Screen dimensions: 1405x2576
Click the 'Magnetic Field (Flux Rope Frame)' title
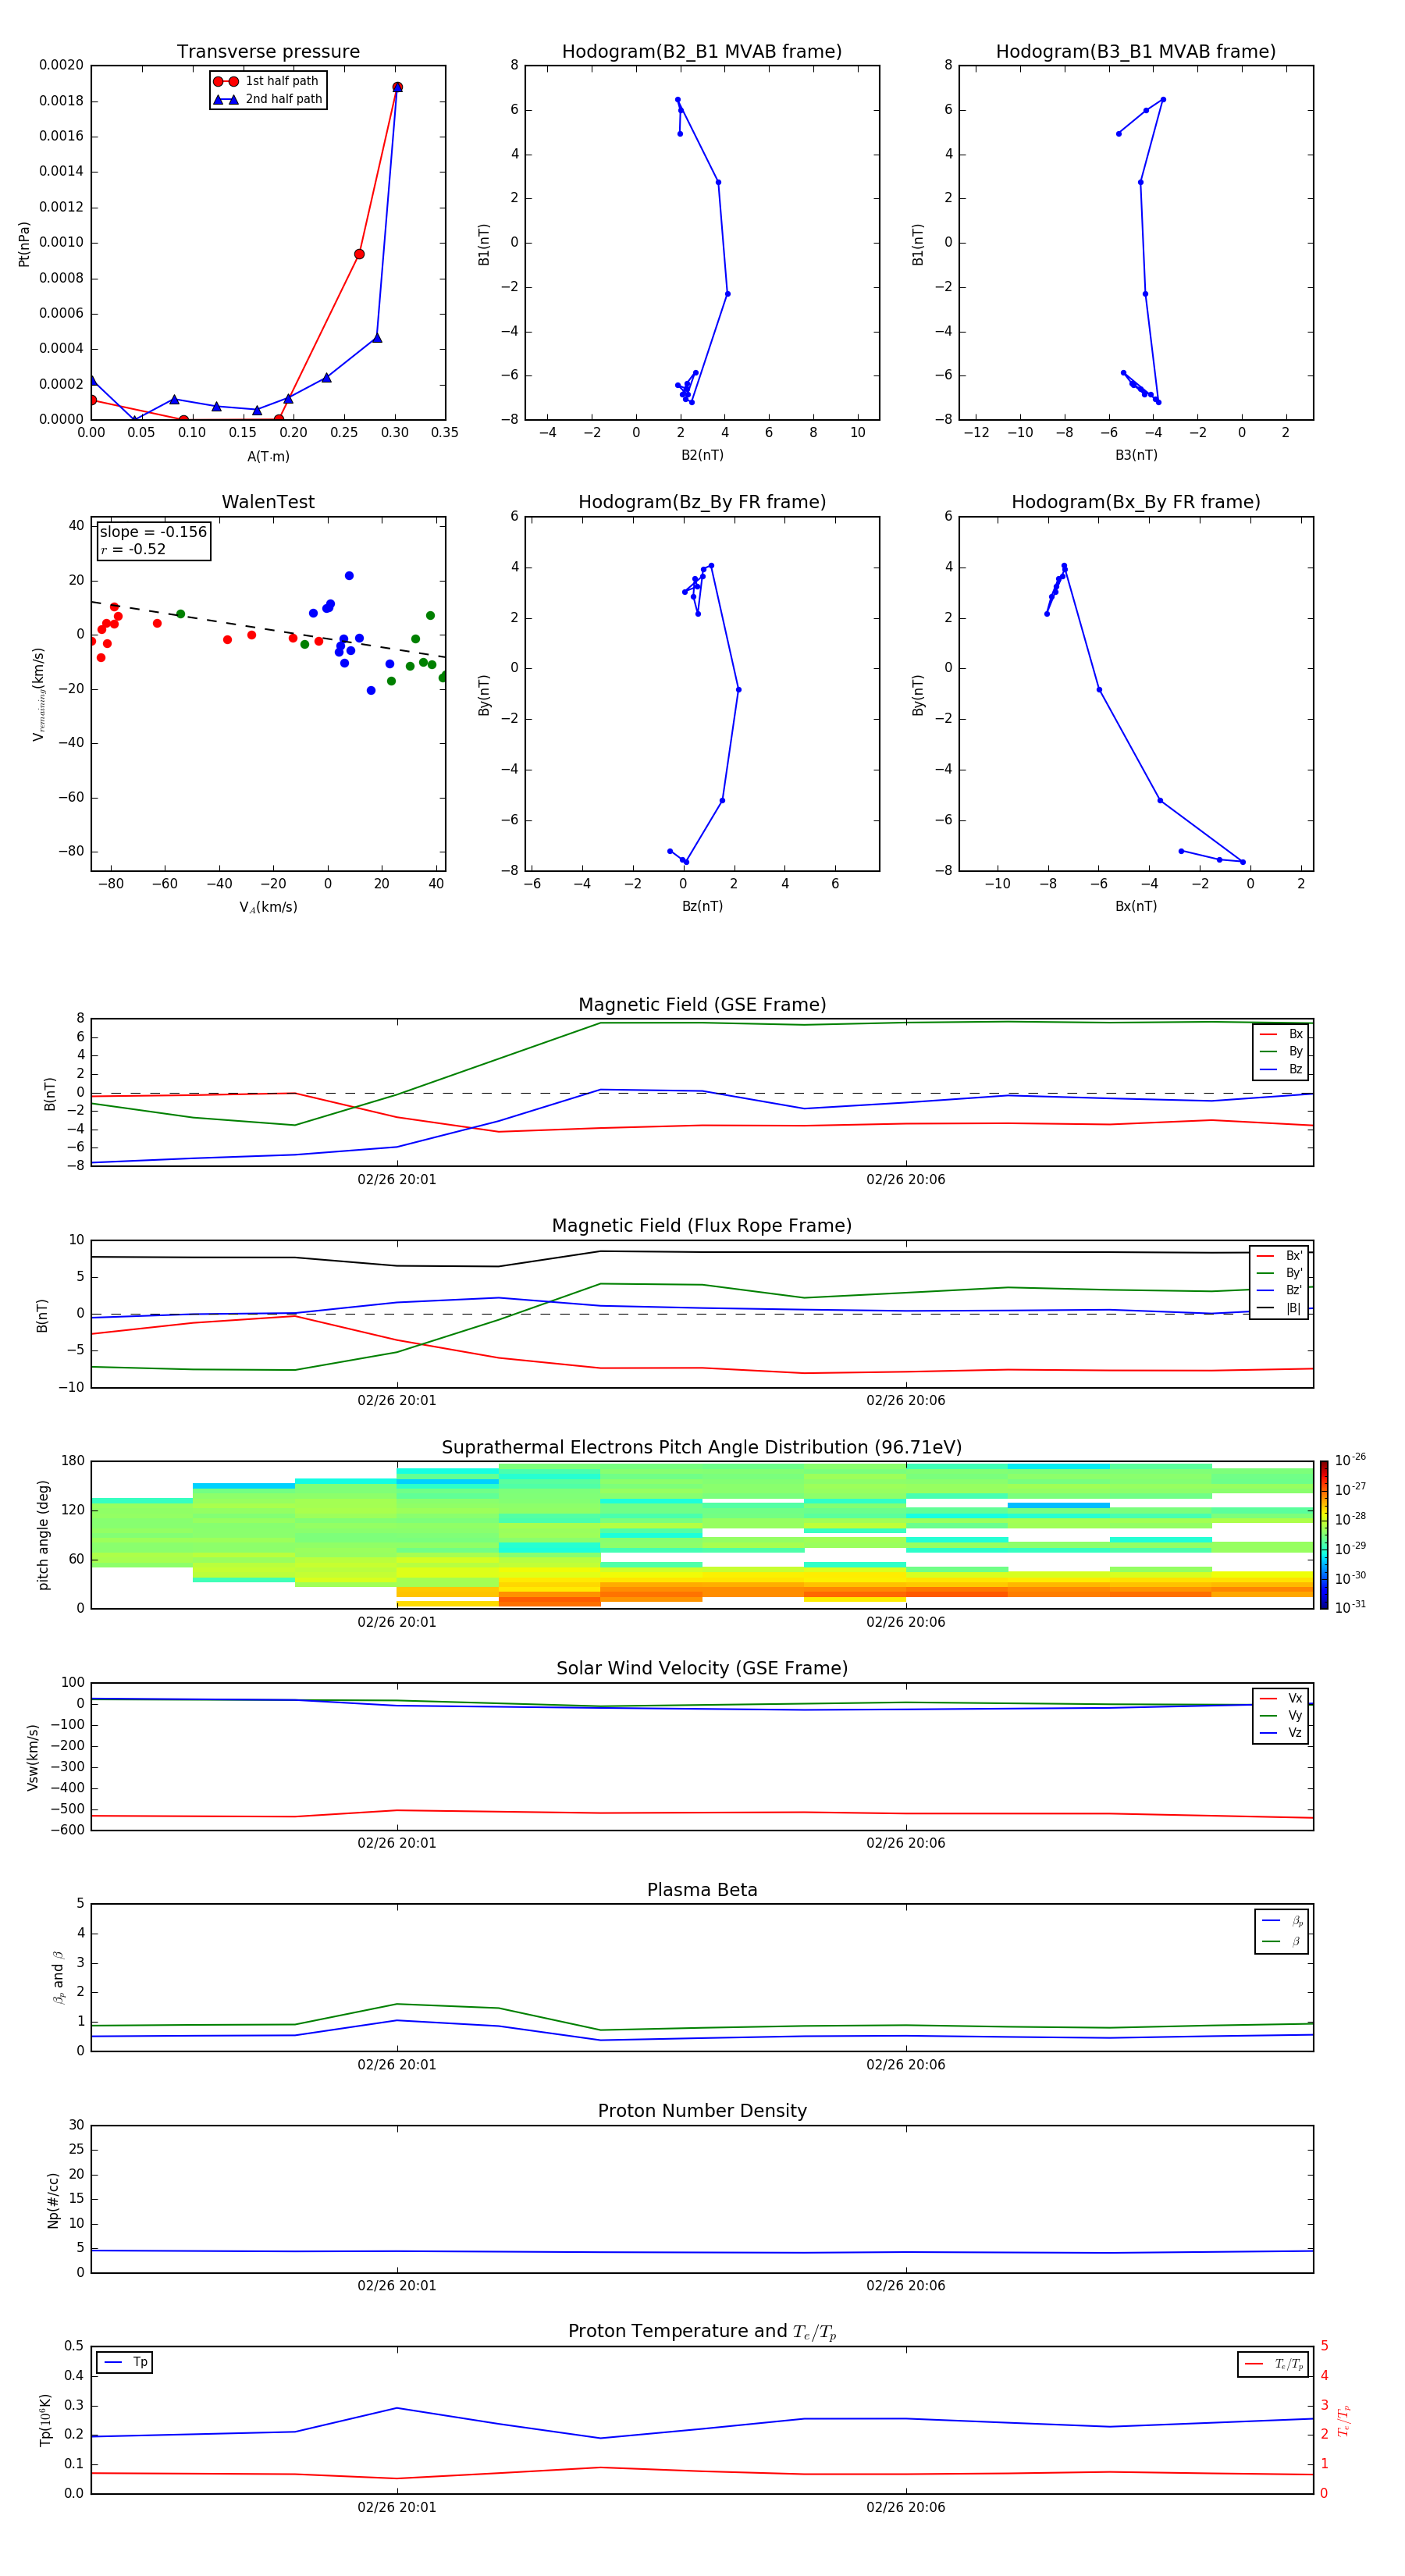(702, 1226)
